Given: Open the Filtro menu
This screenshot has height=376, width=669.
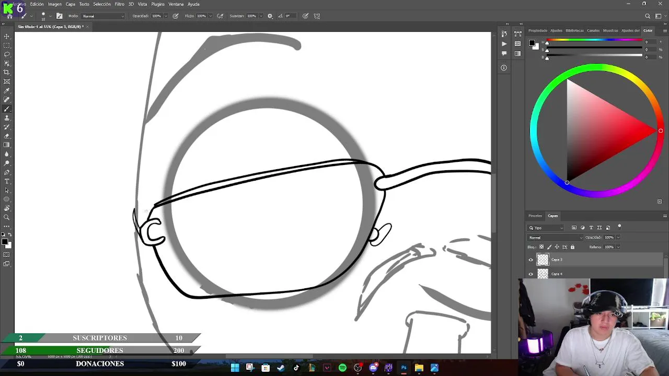Looking at the screenshot, I should [120, 4].
